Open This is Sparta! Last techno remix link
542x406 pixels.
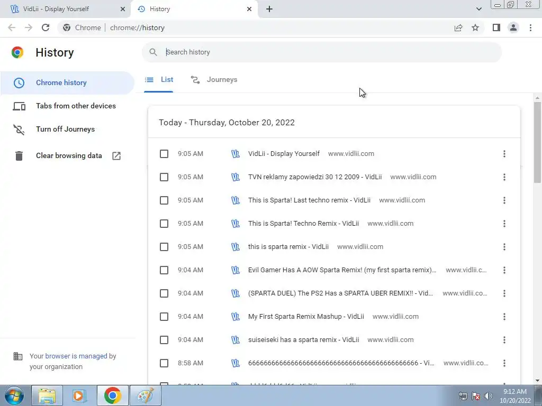[x=309, y=200]
